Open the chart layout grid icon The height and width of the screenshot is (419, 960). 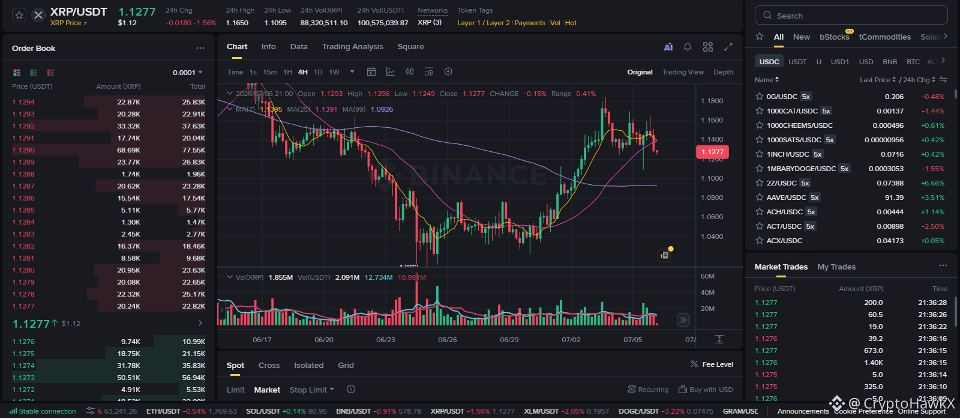click(708, 47)
